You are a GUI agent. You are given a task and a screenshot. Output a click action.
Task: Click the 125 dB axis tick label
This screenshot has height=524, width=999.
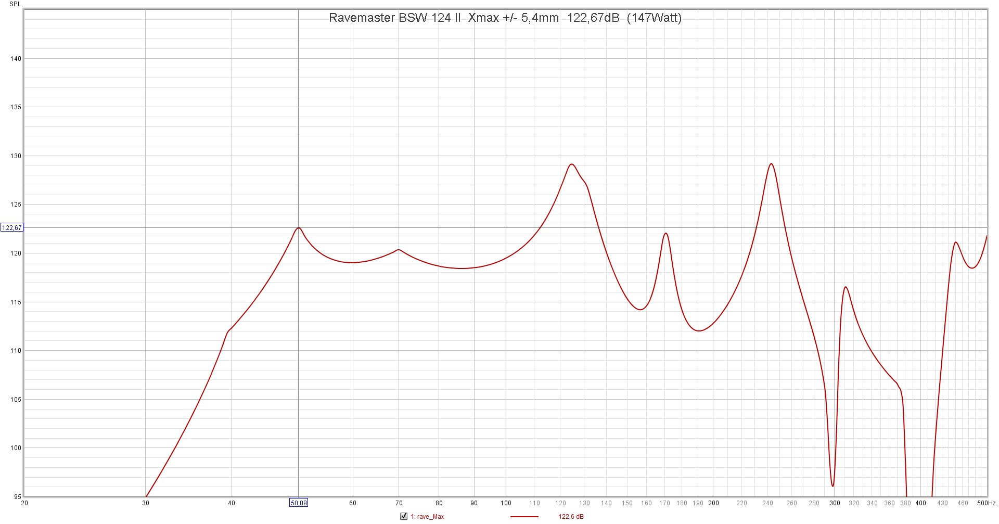point(16,205)
